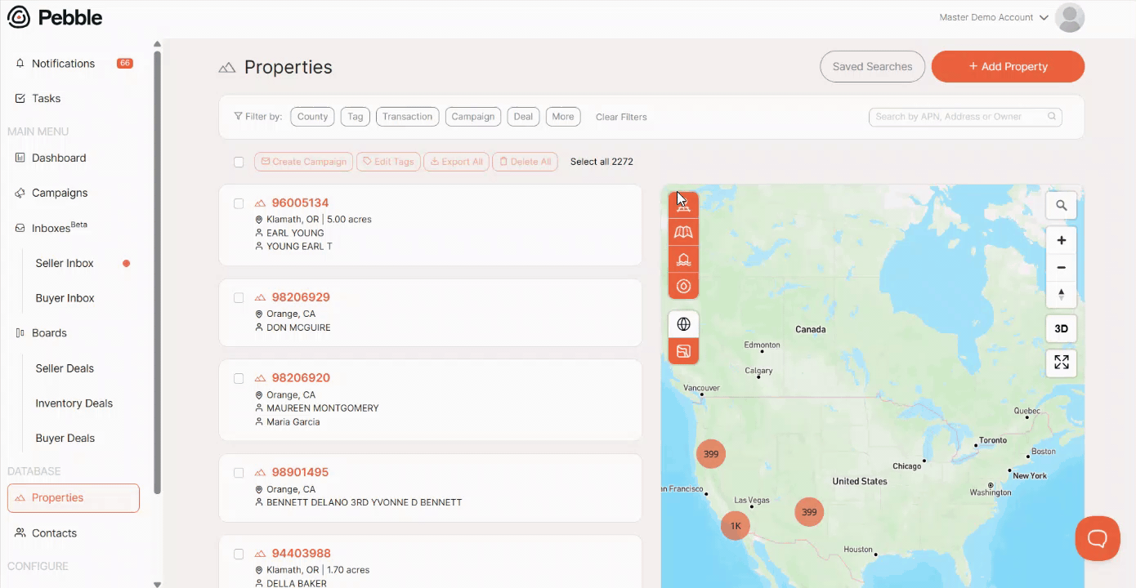This screenshot has height=588, width=1136.
Task: Click Delete All button
Action: pyautogui.click(x=525, y=162)
